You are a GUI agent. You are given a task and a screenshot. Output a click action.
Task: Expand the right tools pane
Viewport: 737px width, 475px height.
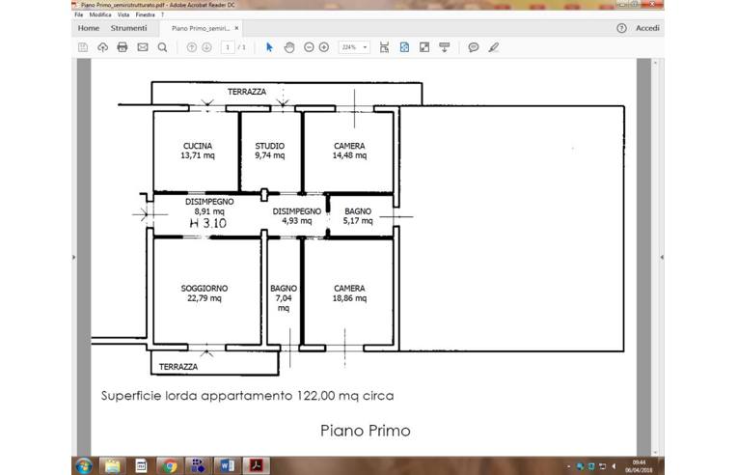(662, 258)
